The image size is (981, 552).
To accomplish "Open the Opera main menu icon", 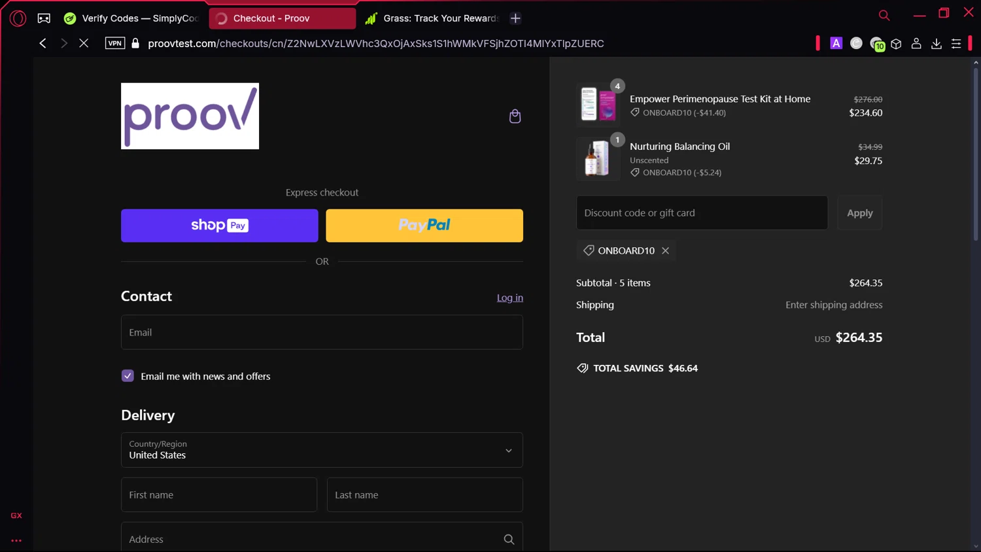I will (18, 18).
